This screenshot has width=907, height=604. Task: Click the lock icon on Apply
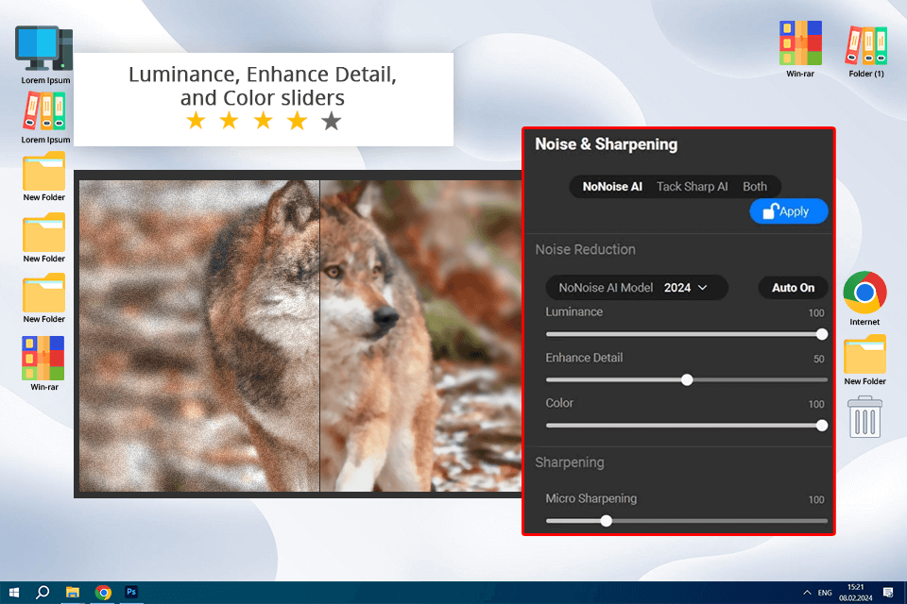point(770,210)
